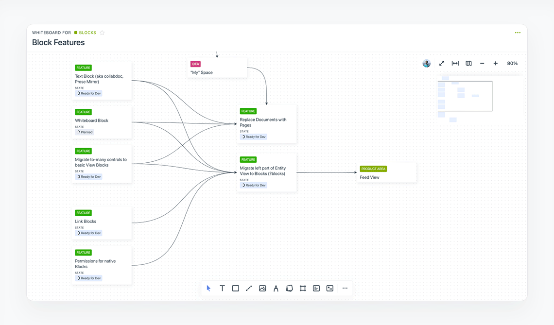
Task: Click "WHITEBOARD FOR" header label
Action: pyautogui.click(x=52, y=33)
